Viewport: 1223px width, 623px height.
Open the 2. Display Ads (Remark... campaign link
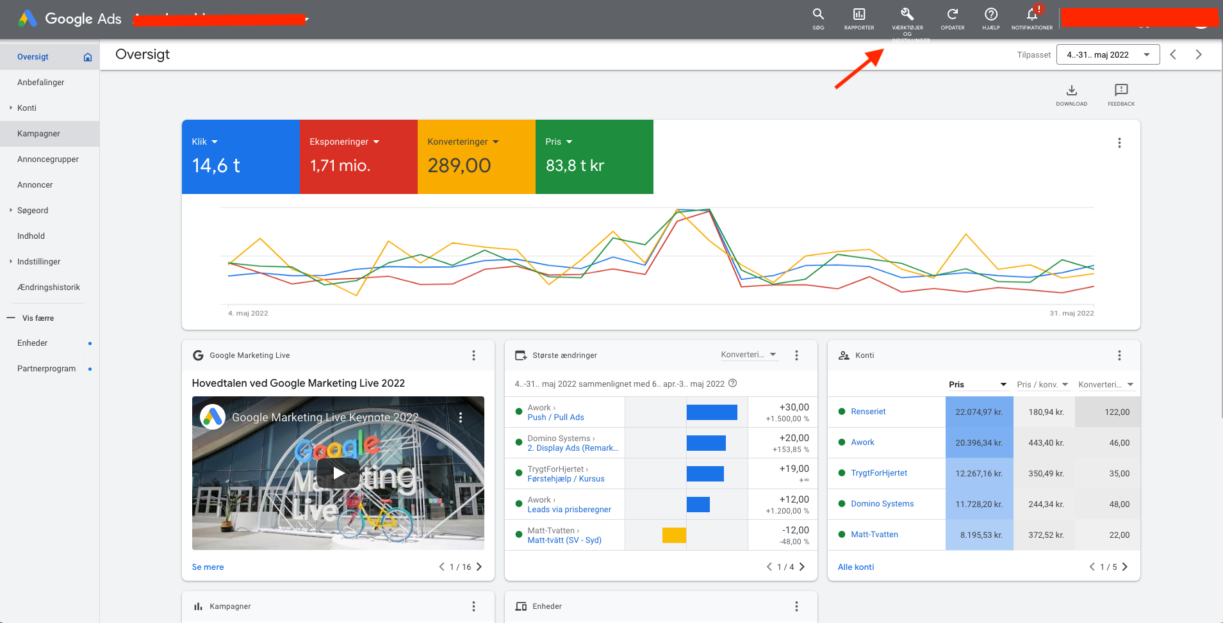pos(573,448)
